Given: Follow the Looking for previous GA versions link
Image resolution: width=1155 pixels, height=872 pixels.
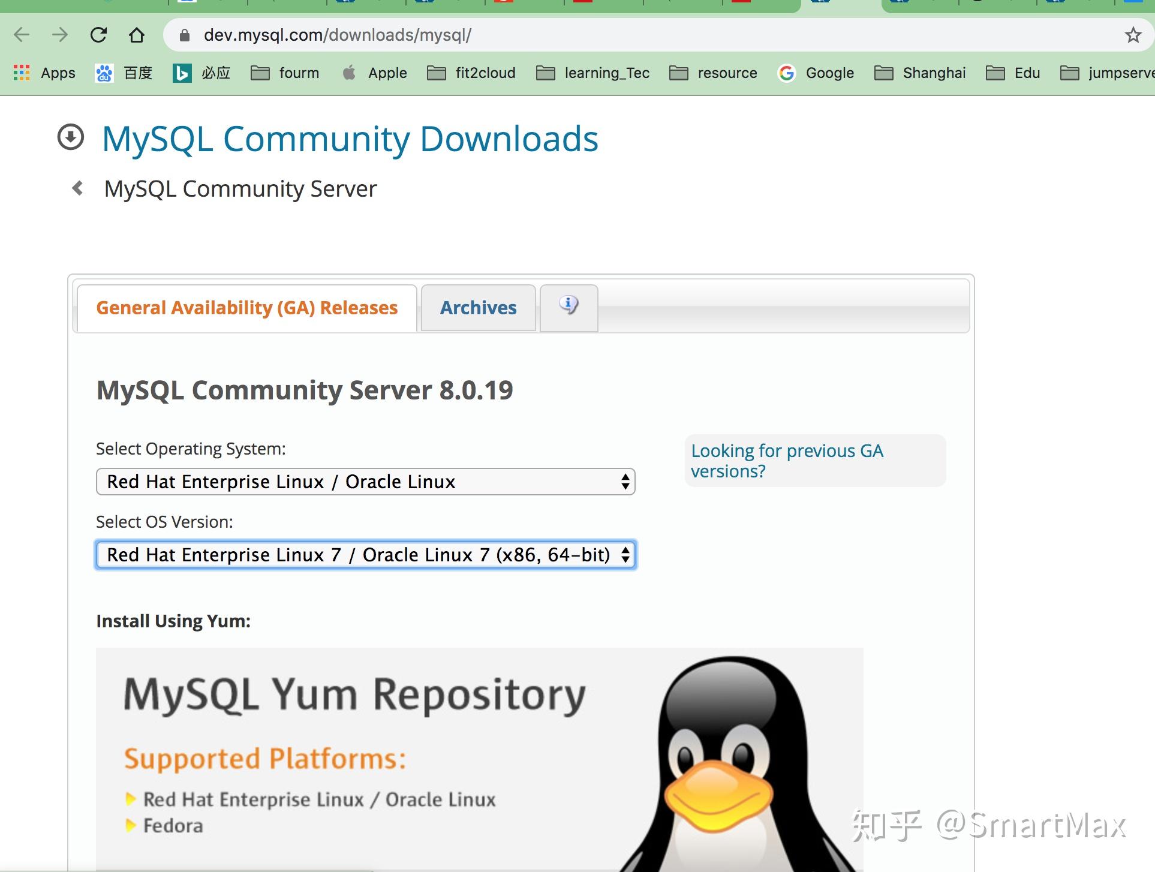Looking at the screenshot, I should 787,461.
